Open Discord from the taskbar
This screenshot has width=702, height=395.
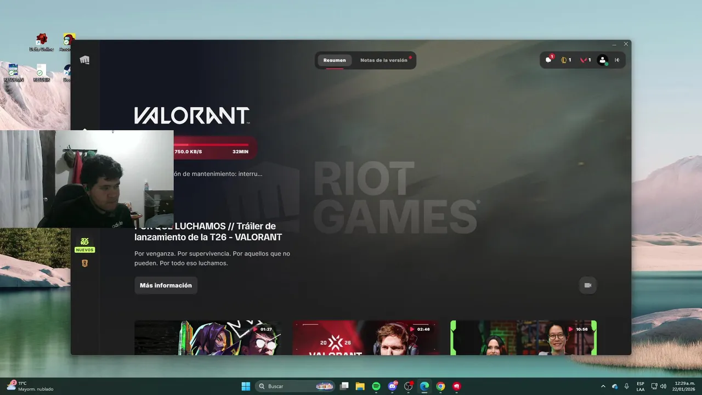tap(392, 386)
